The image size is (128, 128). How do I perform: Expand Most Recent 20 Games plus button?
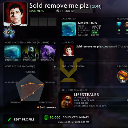[x=55, y=67]
